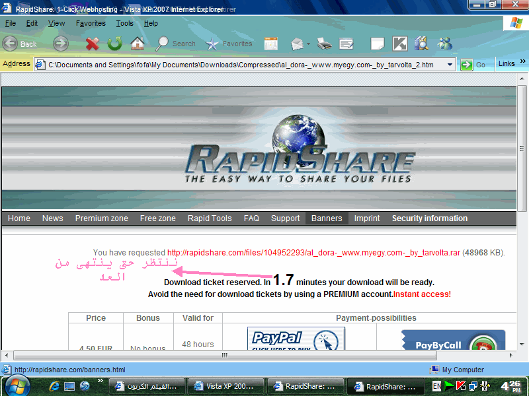
Task: Click the Mail envelope icon
Action: 297,44
